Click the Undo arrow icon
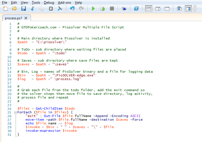Screen dimensions: 202x142 (x=72, y=9)
